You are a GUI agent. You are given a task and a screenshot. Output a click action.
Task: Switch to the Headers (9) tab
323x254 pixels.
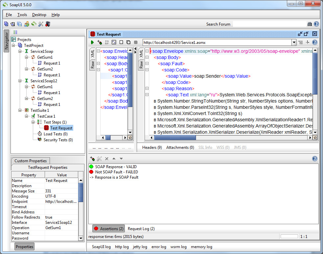coord(152,147)
